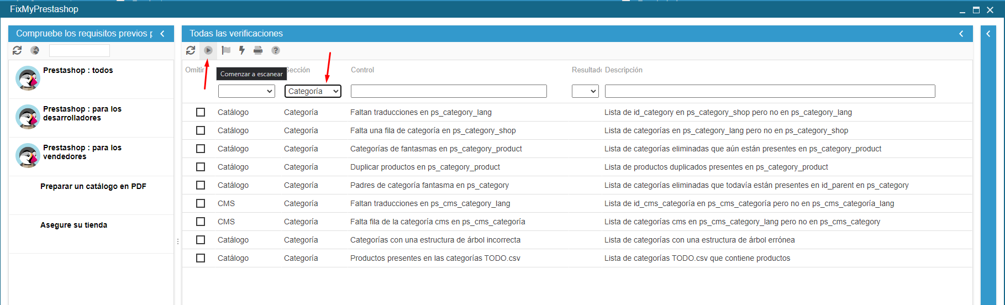This screenshot has height=305, width=1005.
Task: Open the Resultado filter dropdown
Action: click(x=585, y=91)
